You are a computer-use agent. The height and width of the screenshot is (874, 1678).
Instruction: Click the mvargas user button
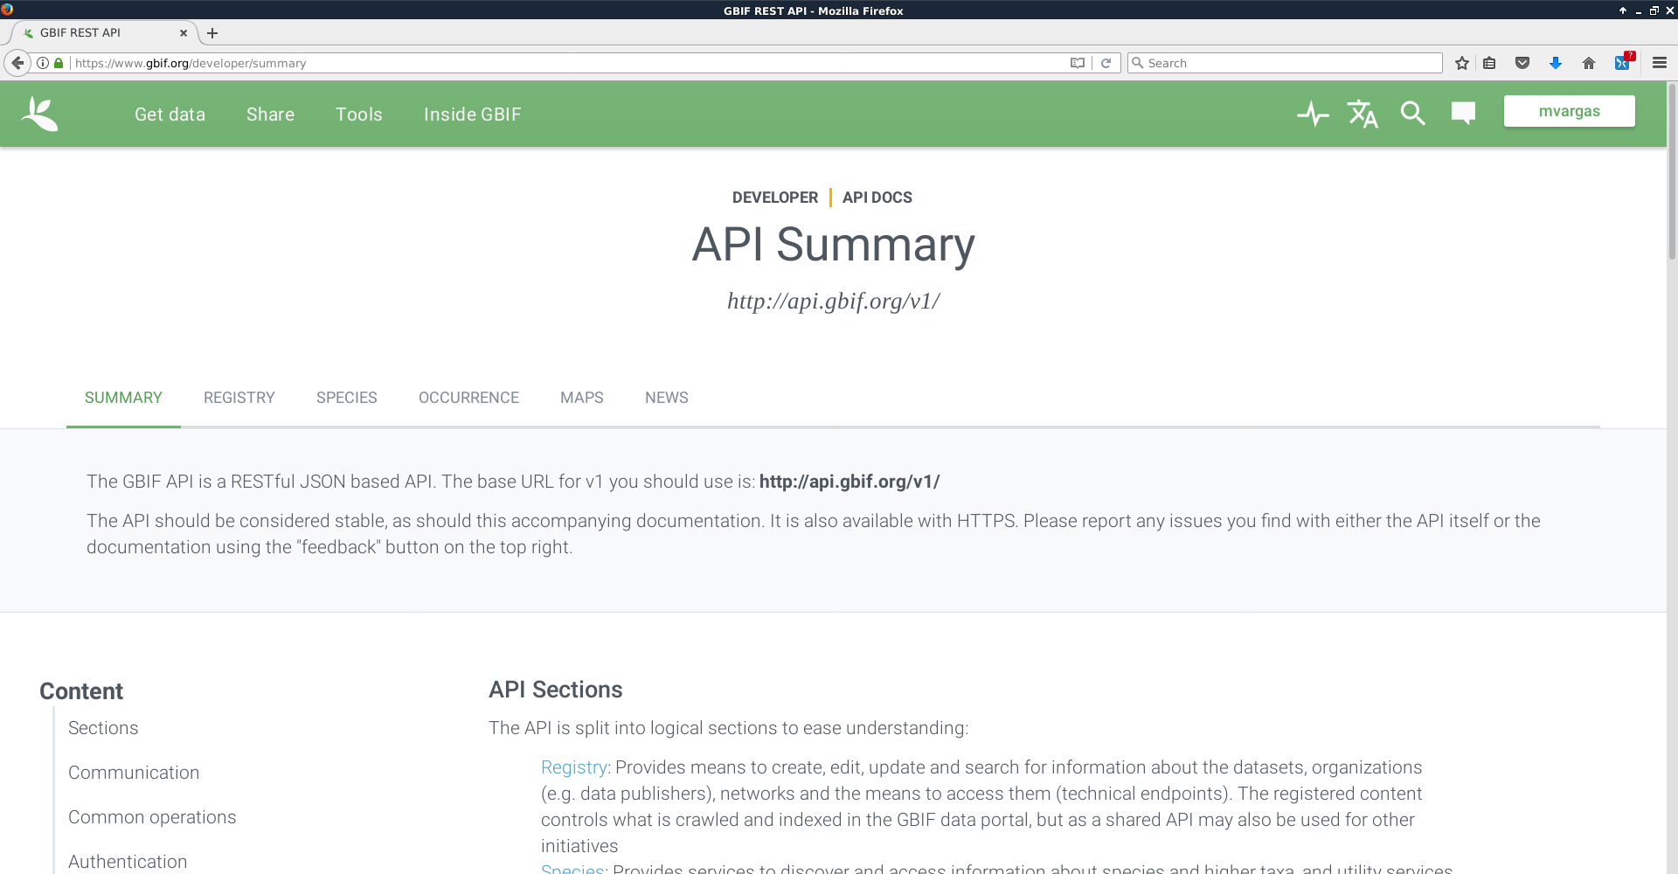click(x=1570, y=111)
